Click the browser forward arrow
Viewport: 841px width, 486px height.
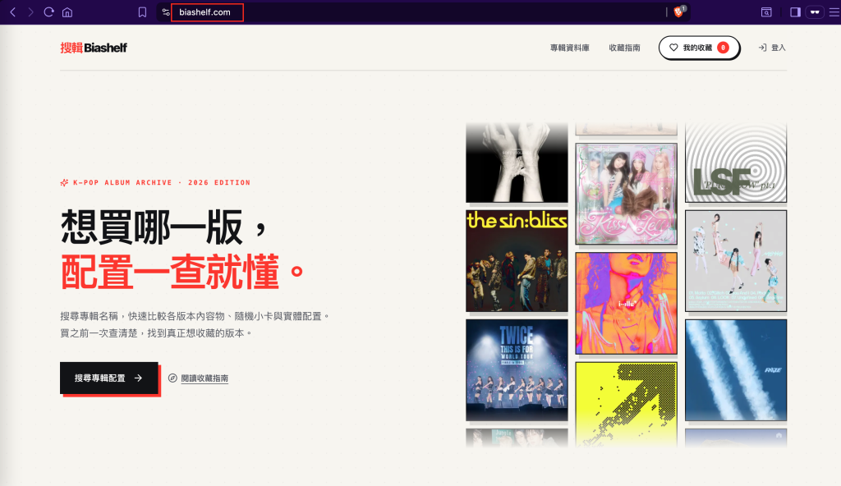(x=30, y=11)
